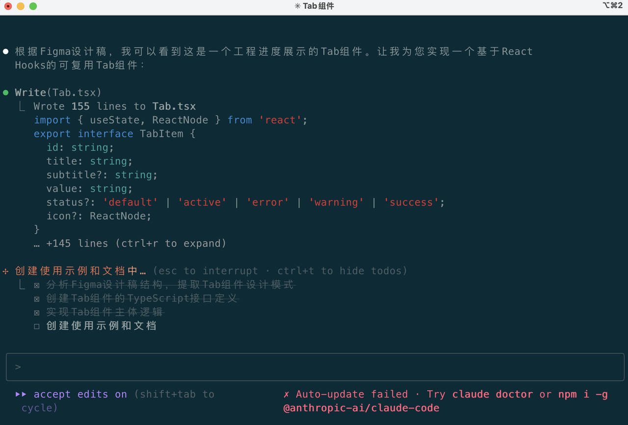Image resolution: width=628 pixels, height=425 pixels.
Task: Expand the +145 lines collapsed code
Action: 130,244
